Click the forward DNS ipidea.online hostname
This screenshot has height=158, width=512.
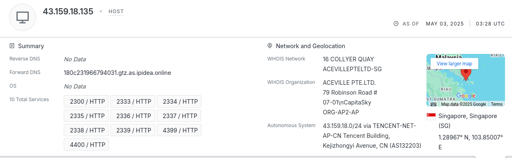(x=117, y=73)
